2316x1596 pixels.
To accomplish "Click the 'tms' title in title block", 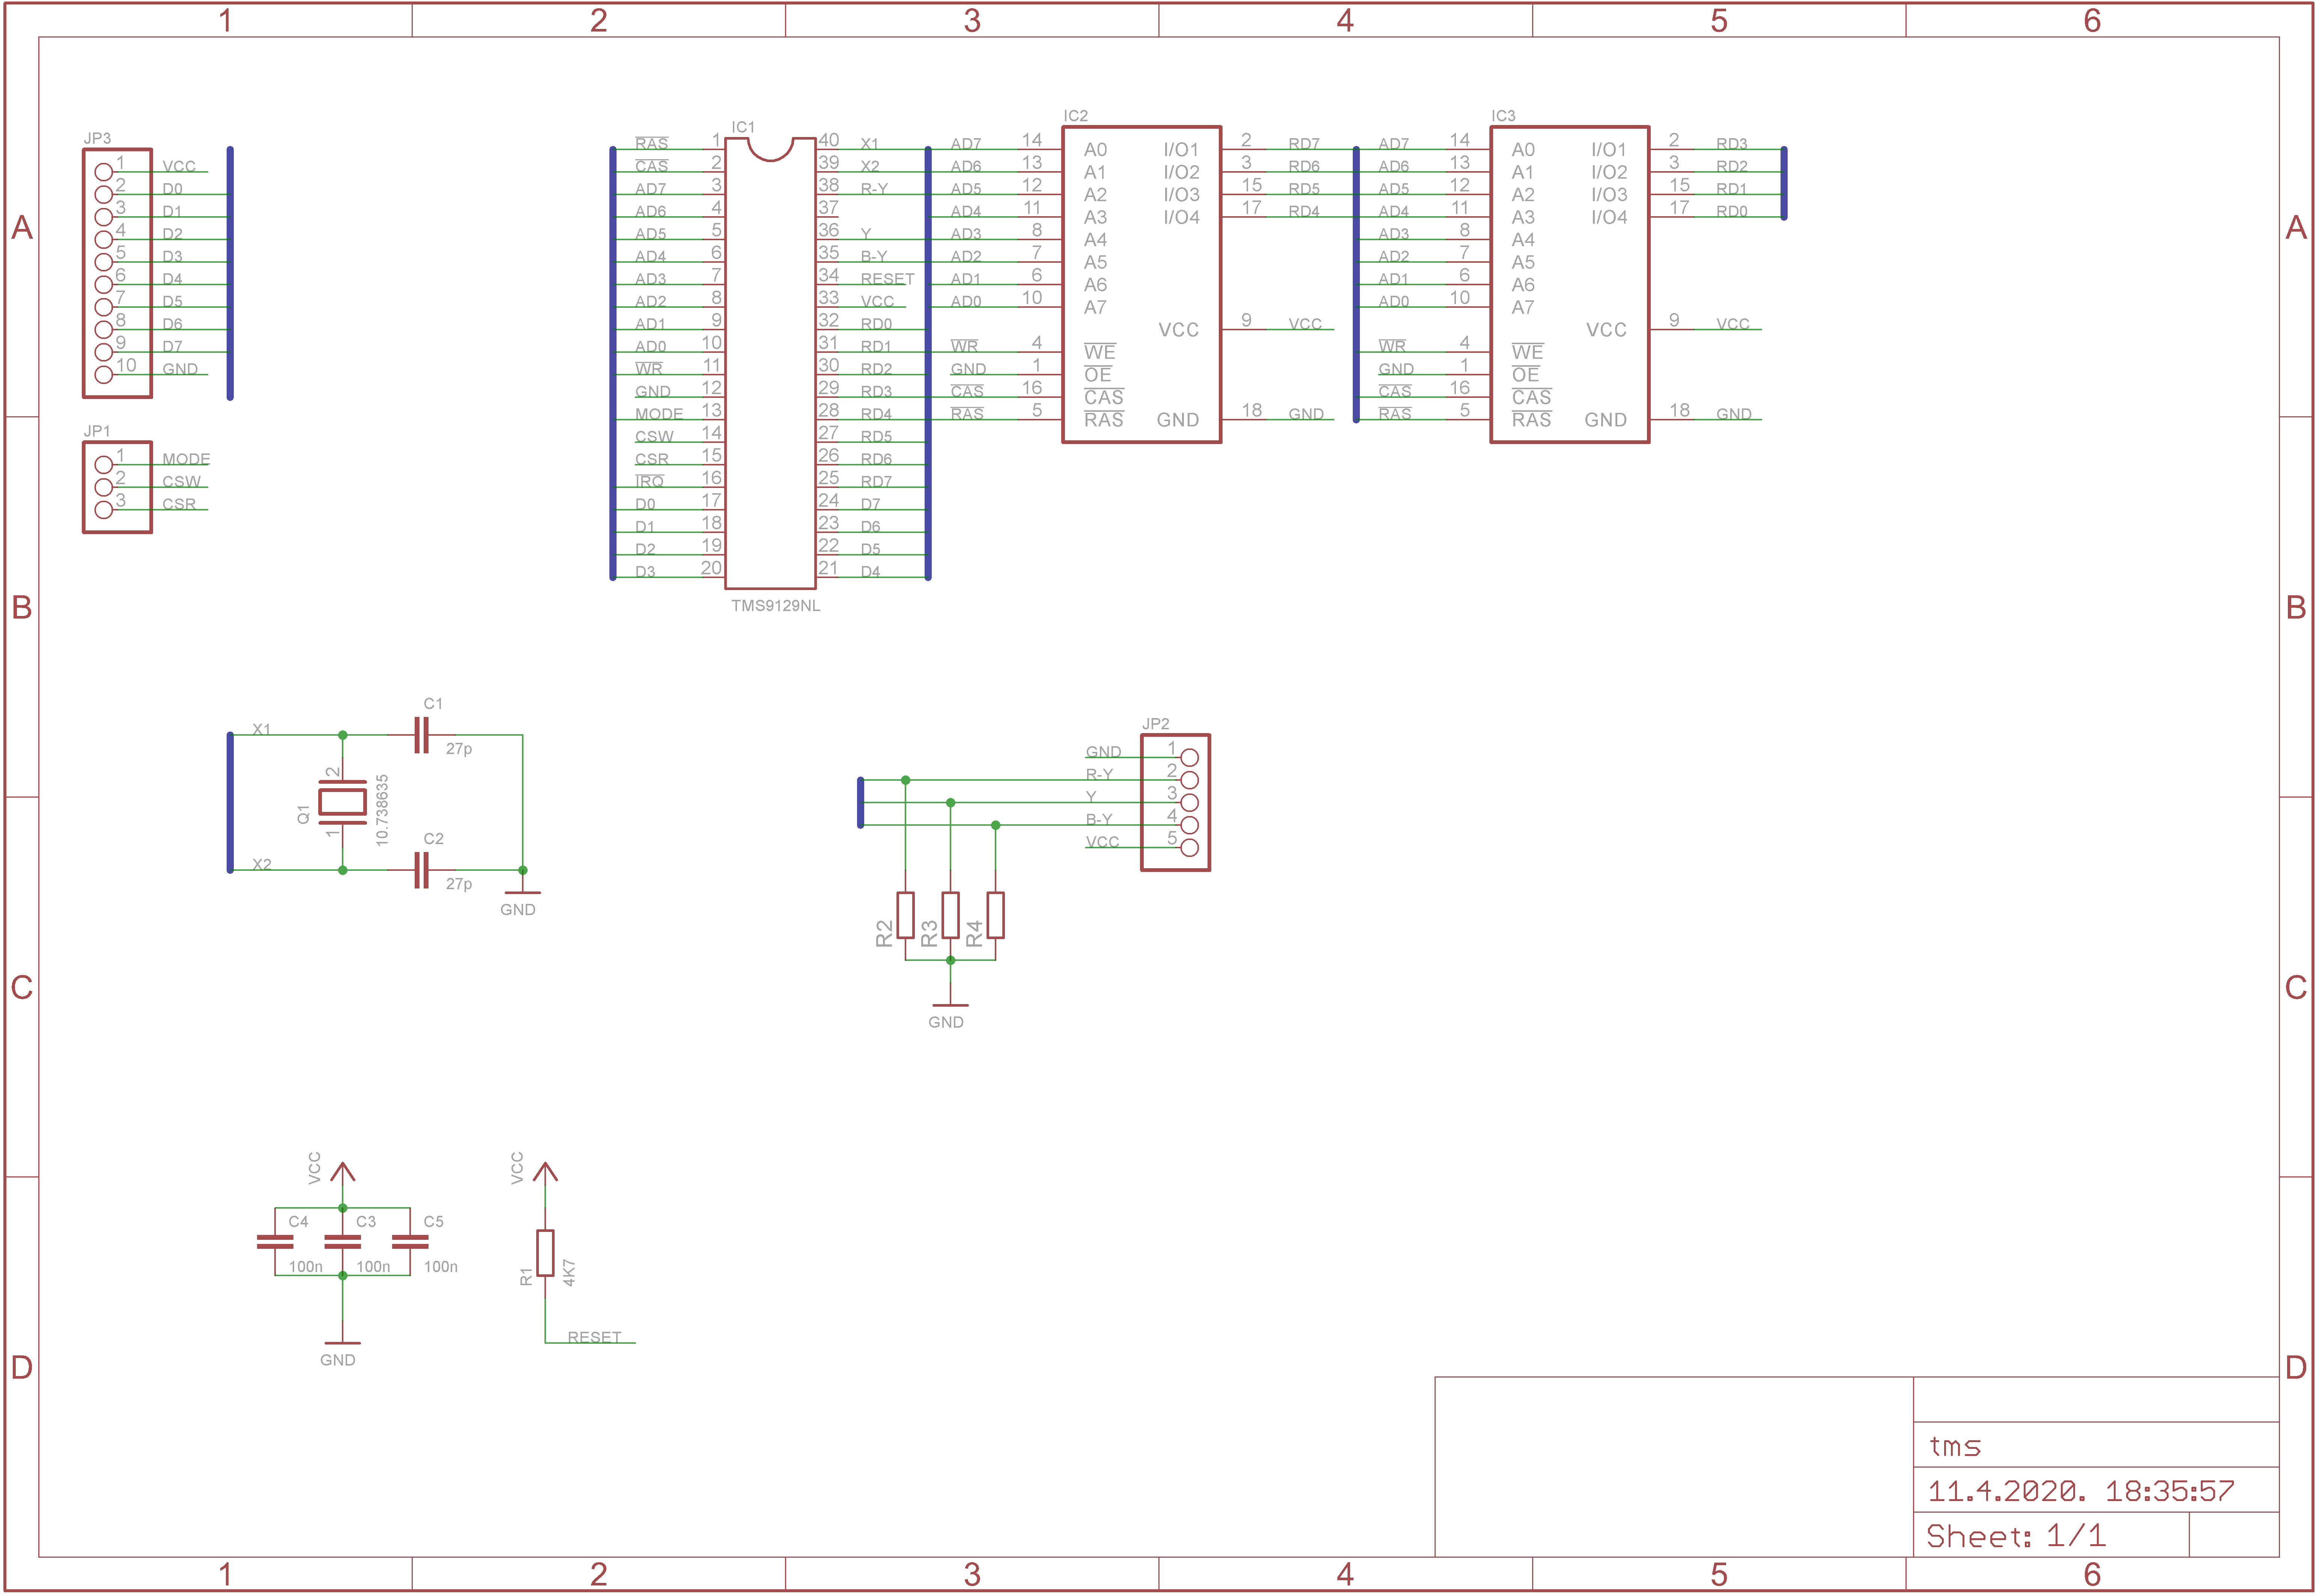I will point(1954,1447).
